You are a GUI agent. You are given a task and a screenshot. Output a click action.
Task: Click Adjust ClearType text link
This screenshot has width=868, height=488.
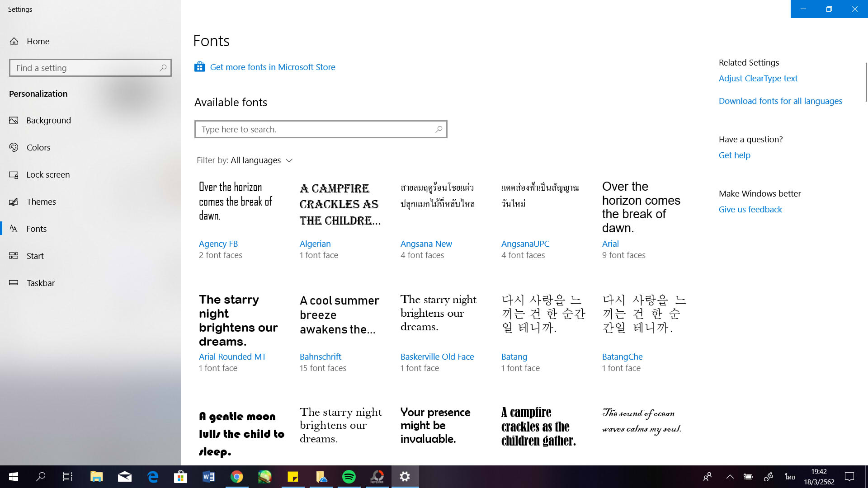758,78
